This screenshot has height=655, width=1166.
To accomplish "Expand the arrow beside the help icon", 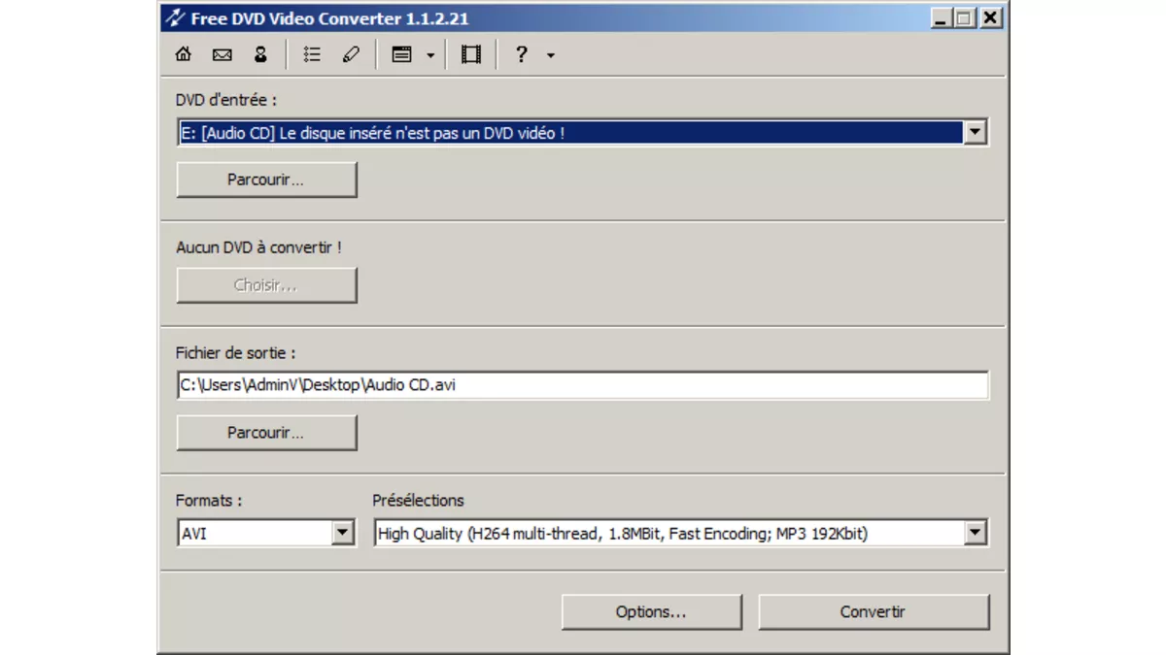I will click(550, 55).
